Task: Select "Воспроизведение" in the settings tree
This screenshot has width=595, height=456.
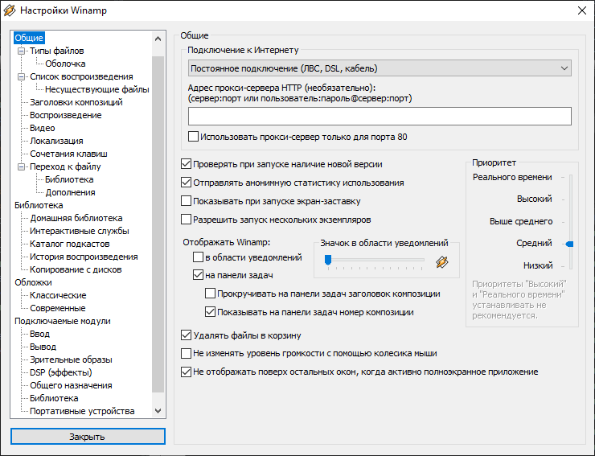Action: pyautogui.click(x=65, y=115)
